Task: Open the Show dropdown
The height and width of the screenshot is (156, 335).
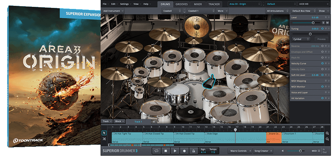Action: (324, 11)
